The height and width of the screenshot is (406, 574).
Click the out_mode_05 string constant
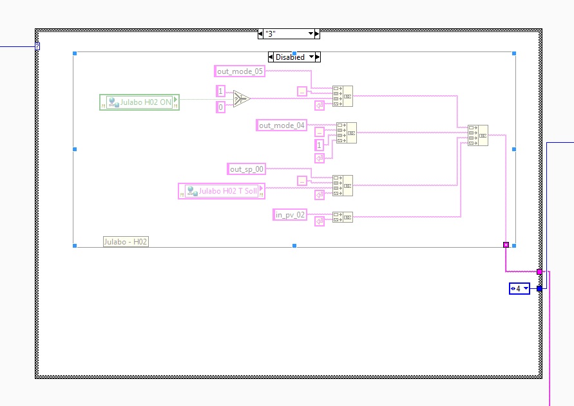point(240,71)
